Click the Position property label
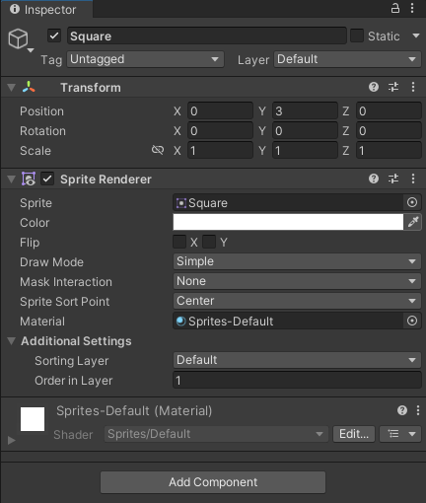 (x=41, y=111)
